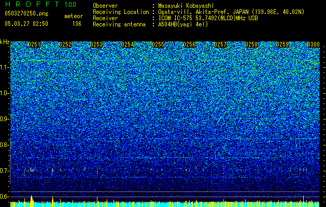Click the Ogata-vill. Akita-Pref. JAPAN location text

(231, 12)
